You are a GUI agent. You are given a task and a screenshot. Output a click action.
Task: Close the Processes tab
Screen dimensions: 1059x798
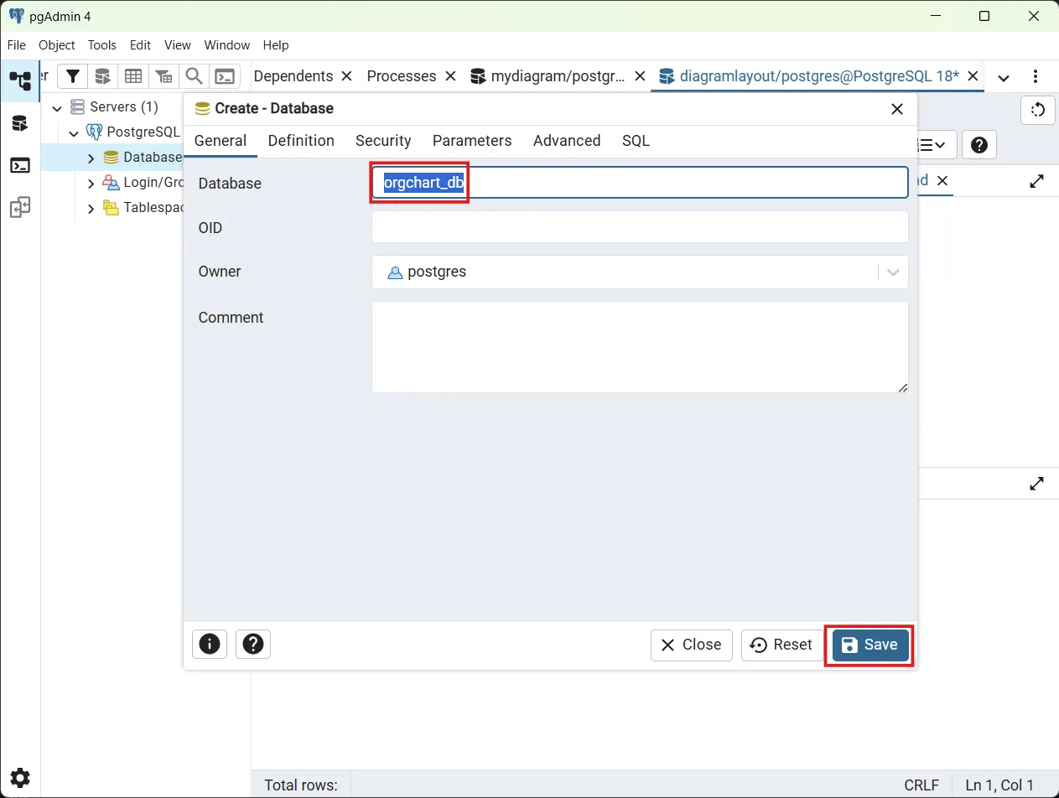449,76
